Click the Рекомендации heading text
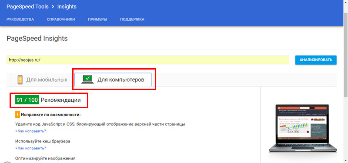The height and width of the screenshot is (163, 348). [x=61, y=100]
